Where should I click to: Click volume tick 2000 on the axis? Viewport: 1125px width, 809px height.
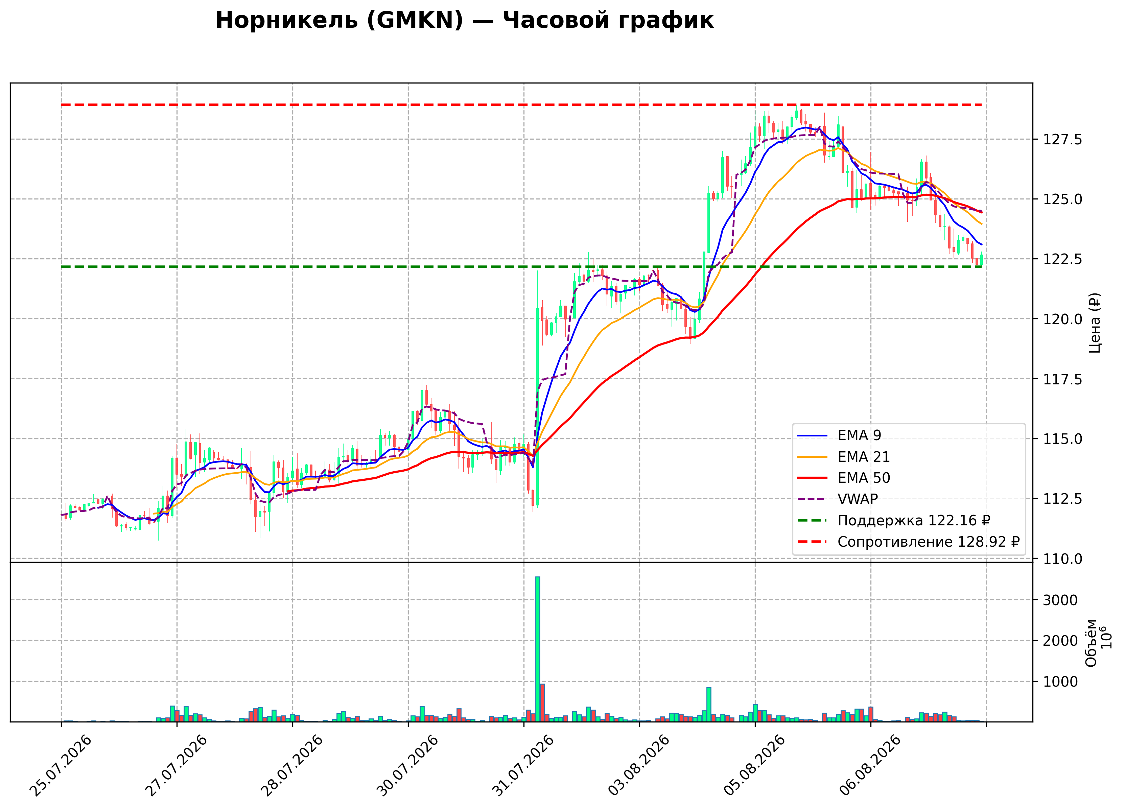[x=1060, y=641]
